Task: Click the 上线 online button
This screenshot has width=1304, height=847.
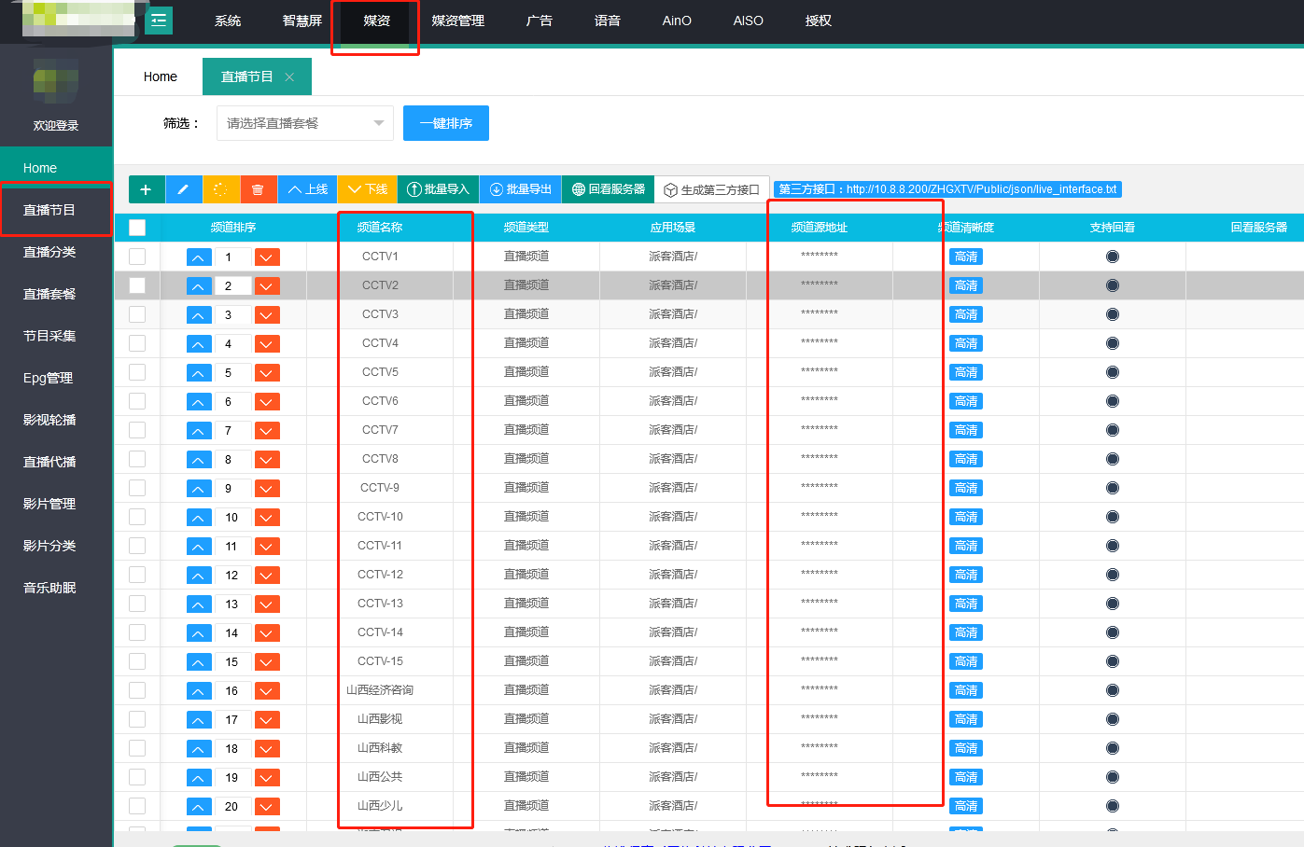Action: (308, 189)
